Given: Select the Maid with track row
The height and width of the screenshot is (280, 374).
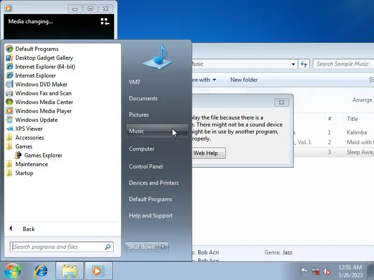Looking at the screenshot, I should click(333, 142).
